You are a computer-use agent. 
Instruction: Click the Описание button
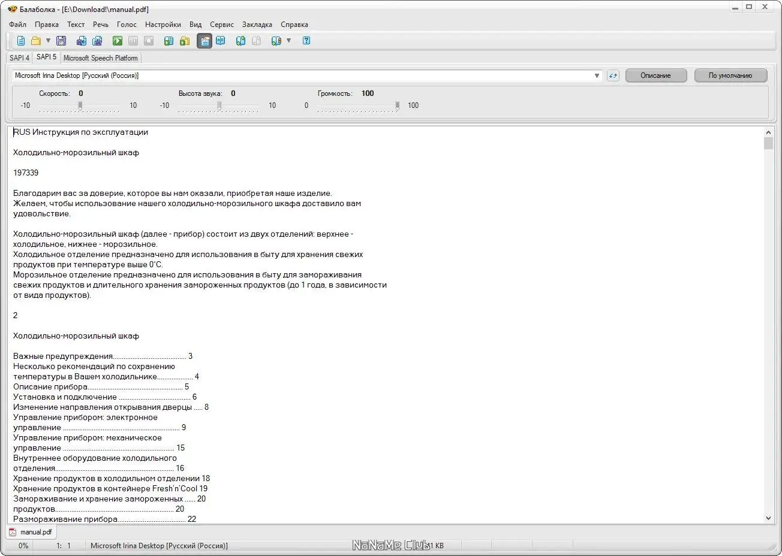coord(655,75)
